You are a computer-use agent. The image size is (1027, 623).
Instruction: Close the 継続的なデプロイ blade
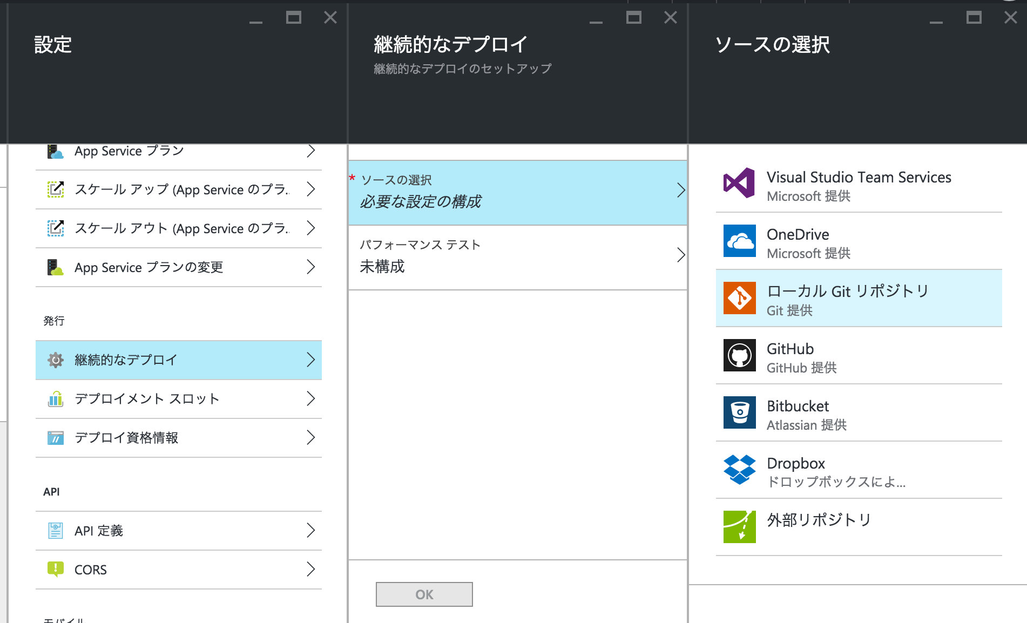[x=671, y=18]
